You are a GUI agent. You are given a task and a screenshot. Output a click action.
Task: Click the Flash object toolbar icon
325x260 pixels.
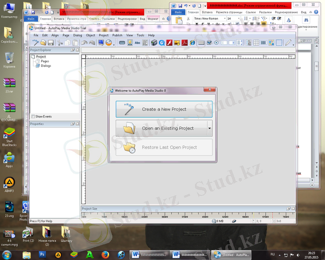click(x=169, y=43)
